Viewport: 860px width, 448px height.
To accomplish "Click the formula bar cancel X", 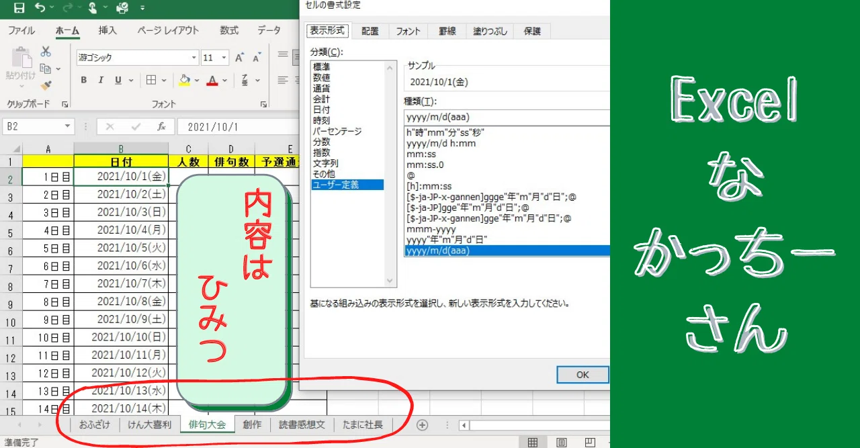I will [110, 126].
